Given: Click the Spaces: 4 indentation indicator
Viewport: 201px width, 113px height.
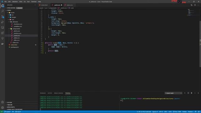Looking at the screenshot, I should 155,112.
